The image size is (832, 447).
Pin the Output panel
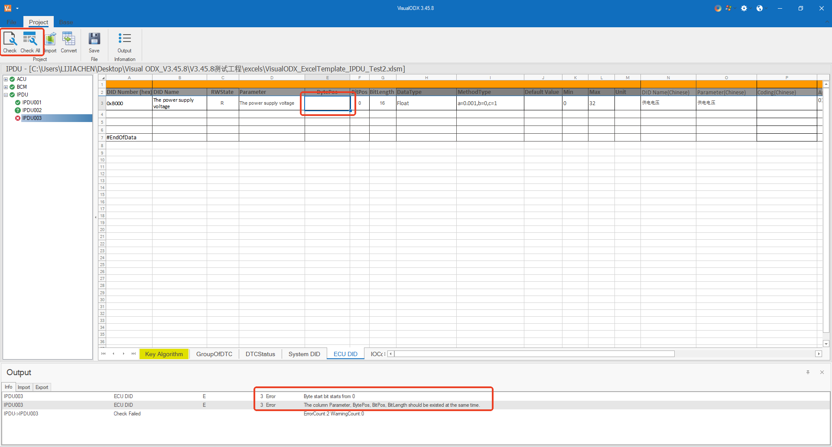coord(808,372)
